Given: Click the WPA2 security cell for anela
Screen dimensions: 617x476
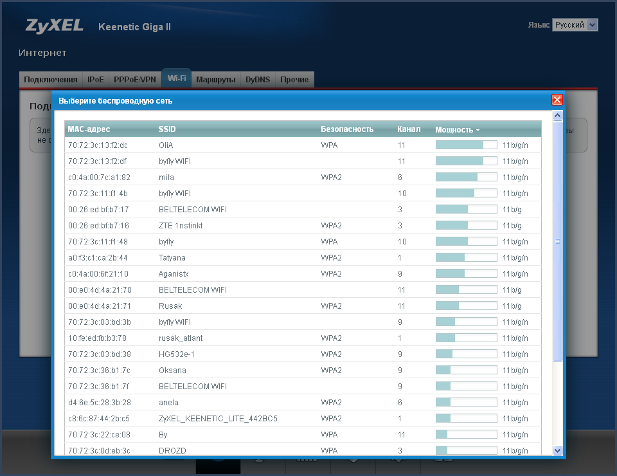Looking at the screenshot, I should coord(332,403).
